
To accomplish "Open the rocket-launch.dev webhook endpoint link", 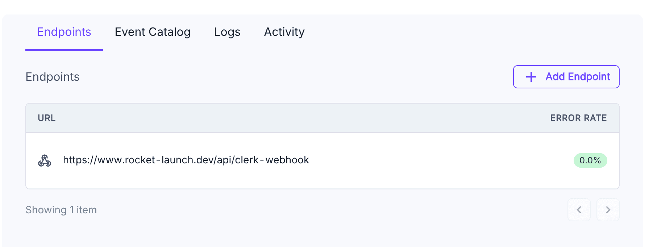I will (186, 160).
